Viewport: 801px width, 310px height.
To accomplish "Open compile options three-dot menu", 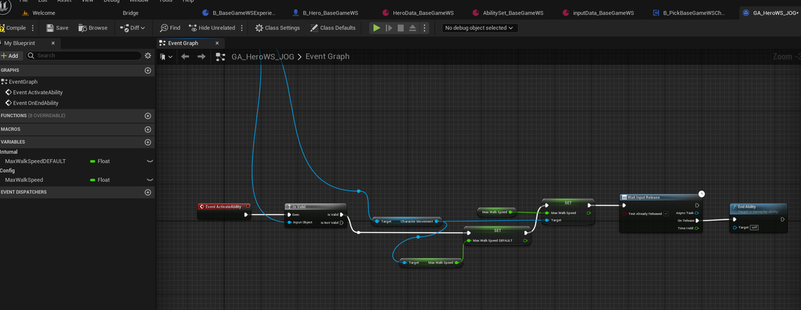I will click(x=34, y=28).
